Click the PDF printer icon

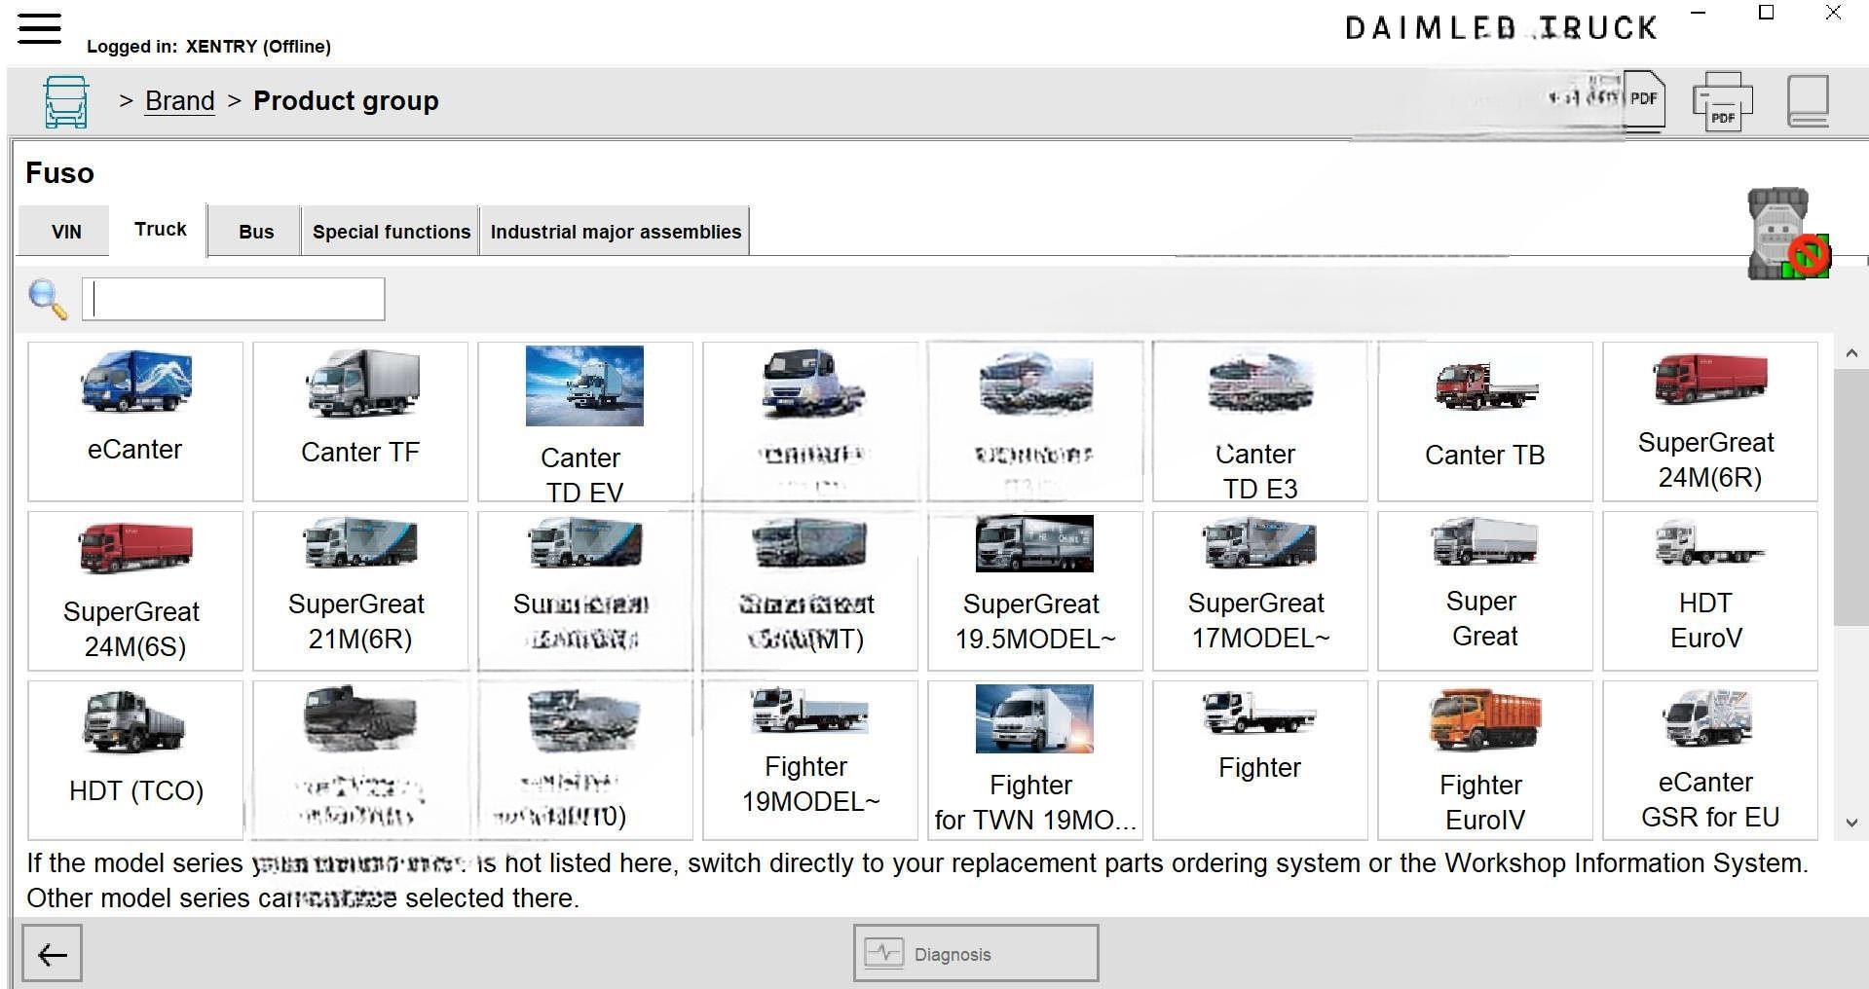coord(1723,101)
